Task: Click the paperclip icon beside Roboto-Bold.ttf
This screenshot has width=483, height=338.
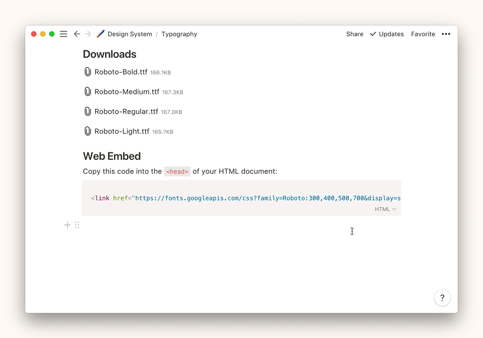Action: click(87, 71)
